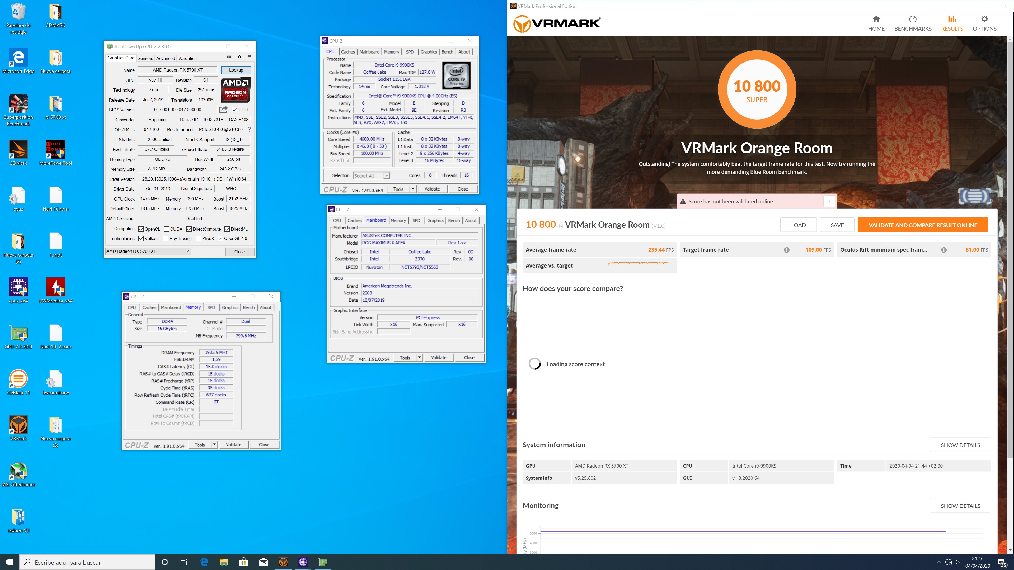1014x570 pixels.
Task: Open Papelera de reciclaje desktop icon
Action: (x=18, y=18)
